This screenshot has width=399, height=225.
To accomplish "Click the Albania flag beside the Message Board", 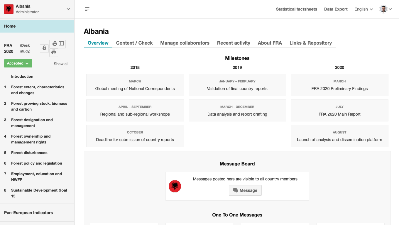I will [x=175, y=186].
